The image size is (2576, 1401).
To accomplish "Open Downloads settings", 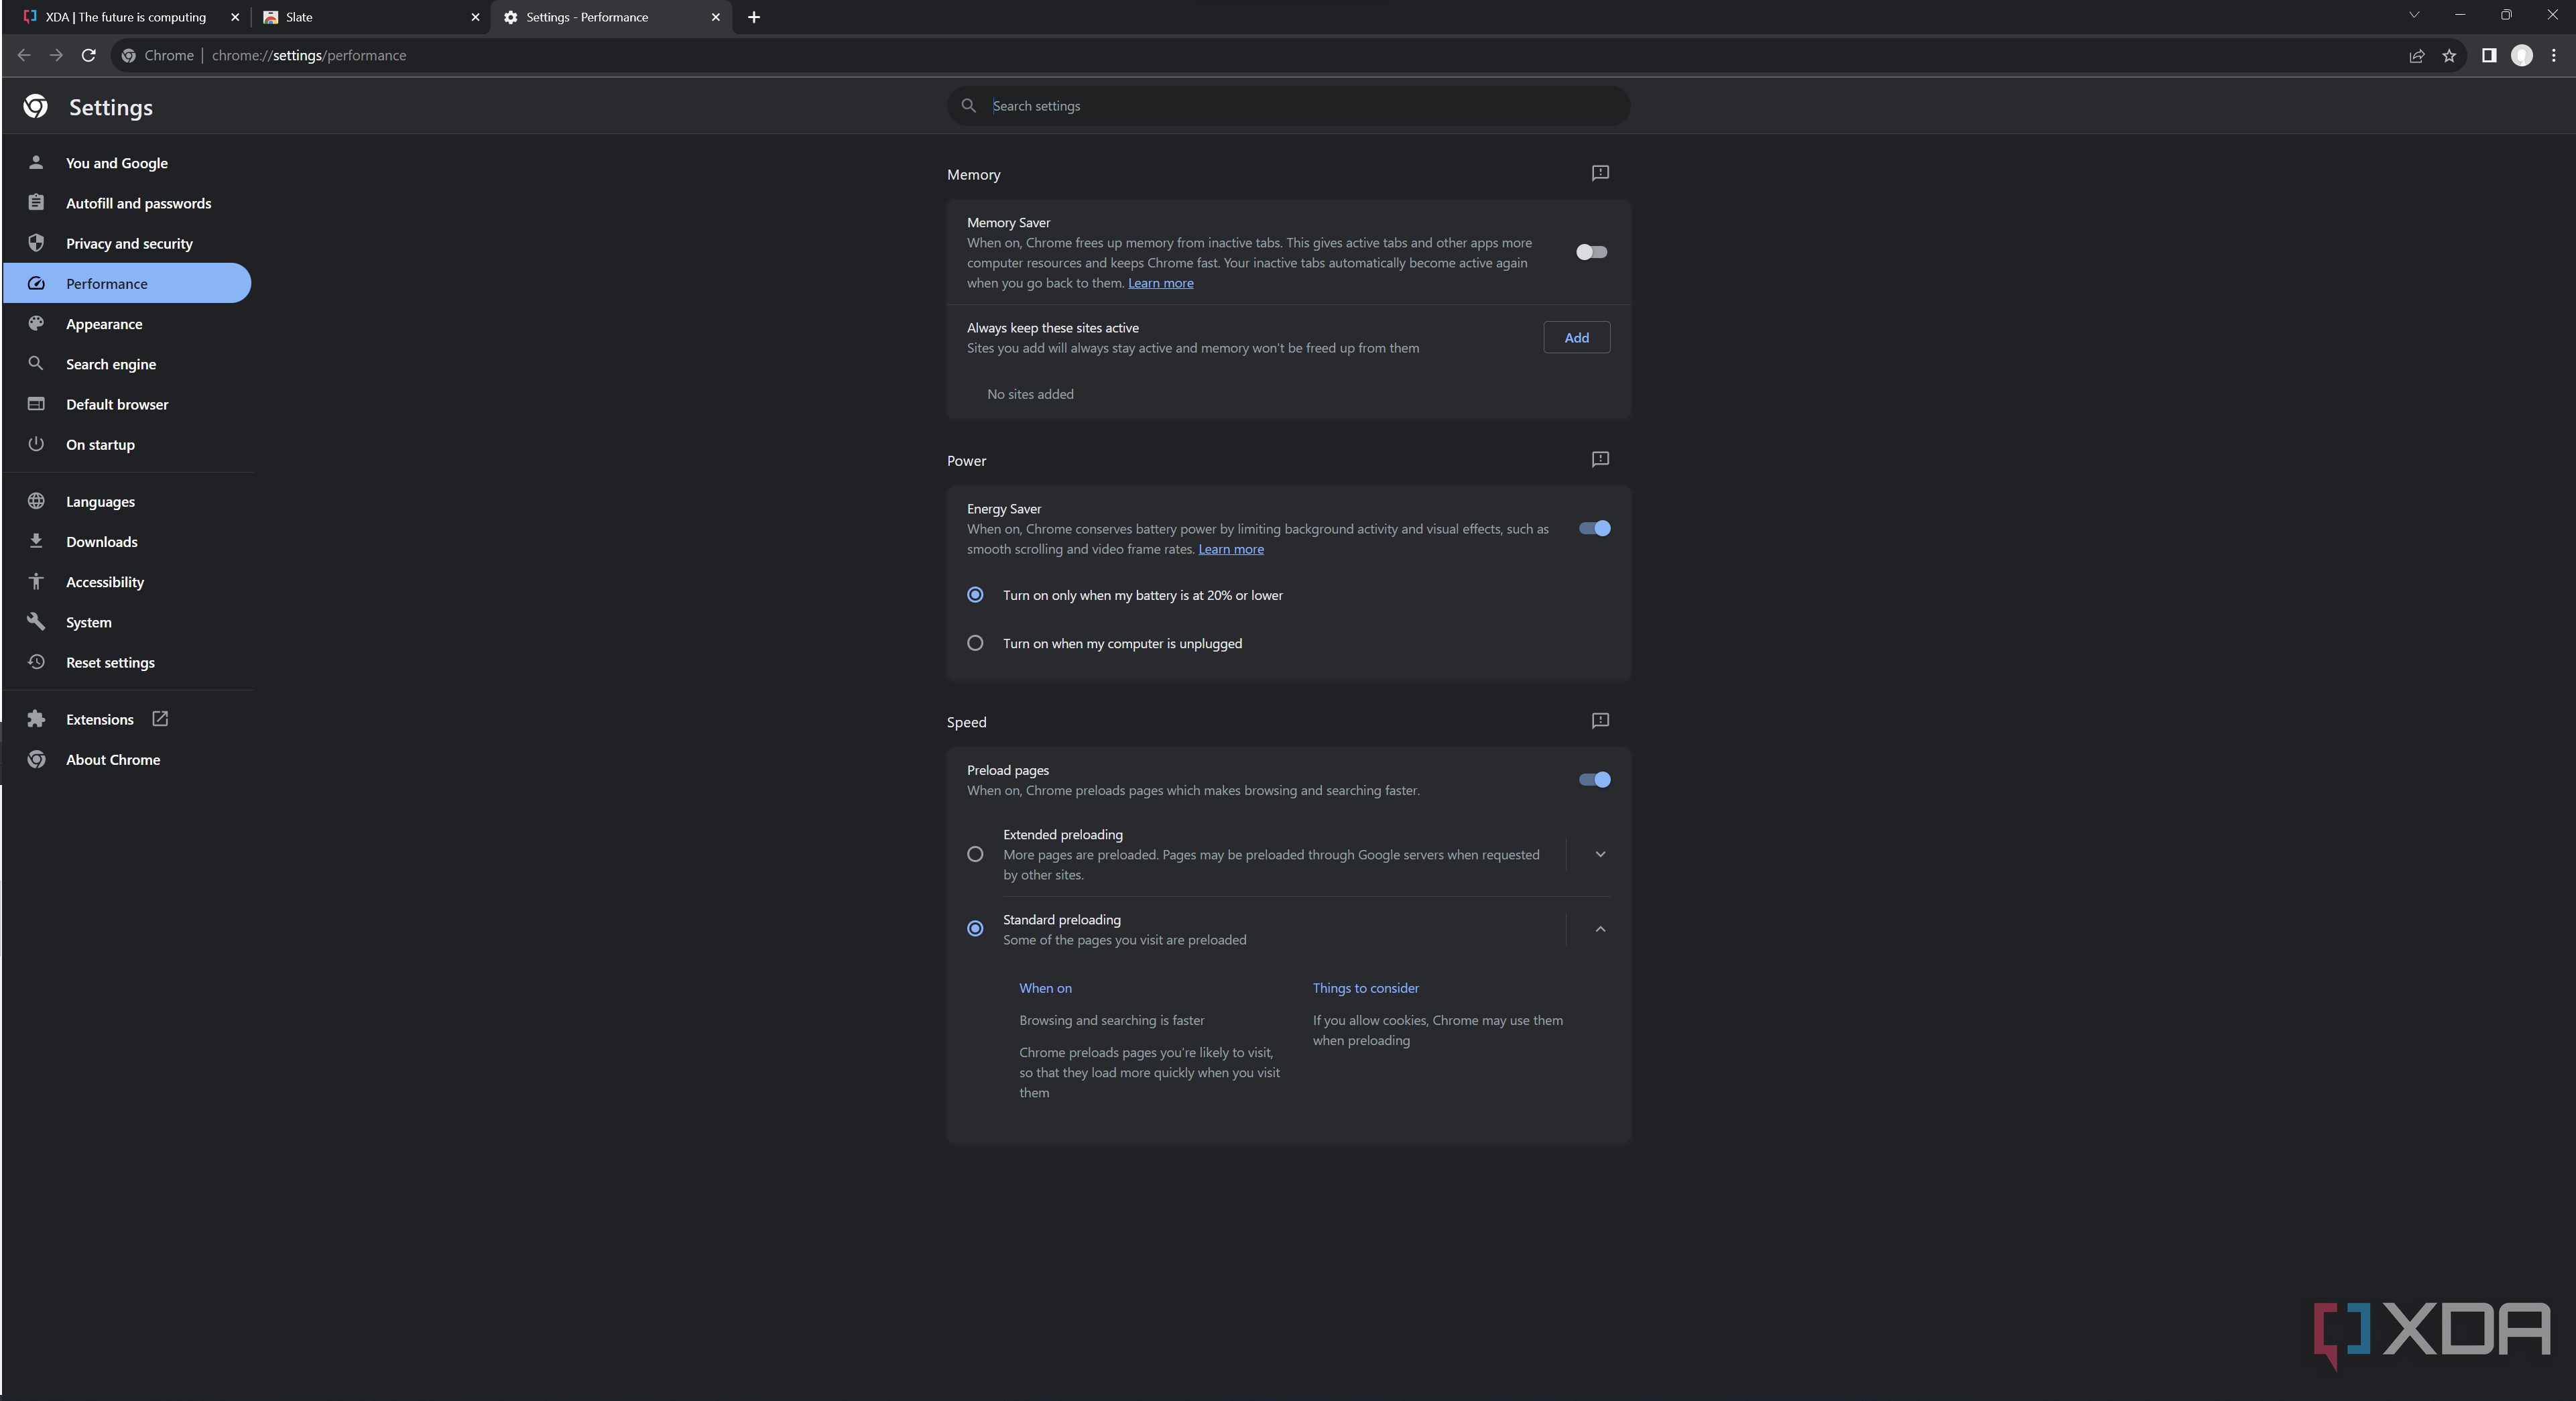I will tap(128, 541).
